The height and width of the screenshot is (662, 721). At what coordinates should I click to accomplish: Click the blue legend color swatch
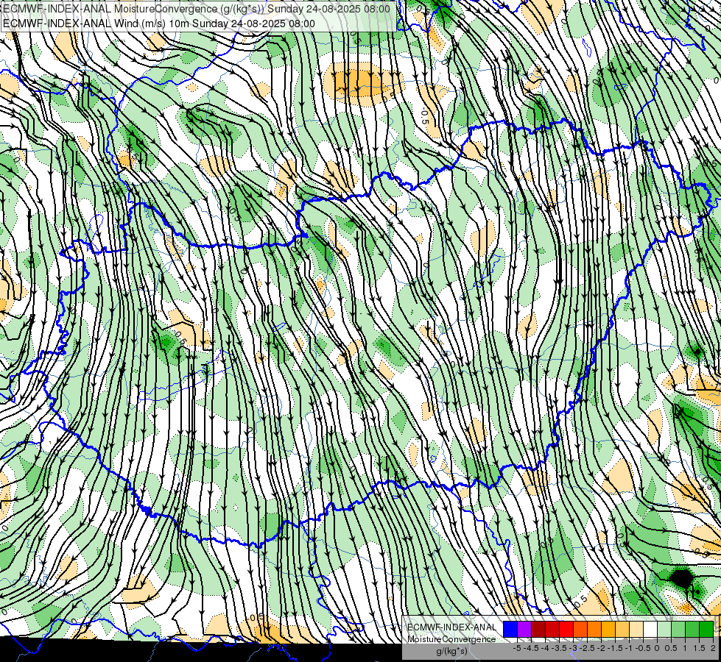pyautogui.click(x=510, y=629)
